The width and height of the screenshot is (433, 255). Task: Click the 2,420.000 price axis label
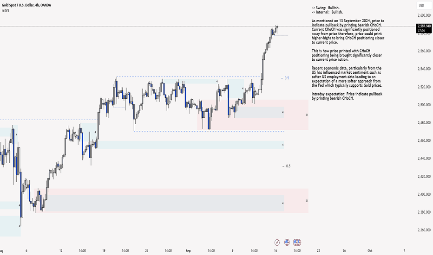(x=424, y=177)
